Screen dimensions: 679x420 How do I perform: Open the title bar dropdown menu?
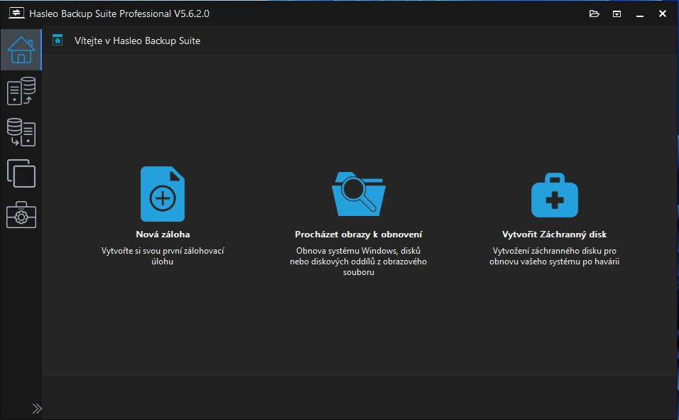tap(617, 14)
